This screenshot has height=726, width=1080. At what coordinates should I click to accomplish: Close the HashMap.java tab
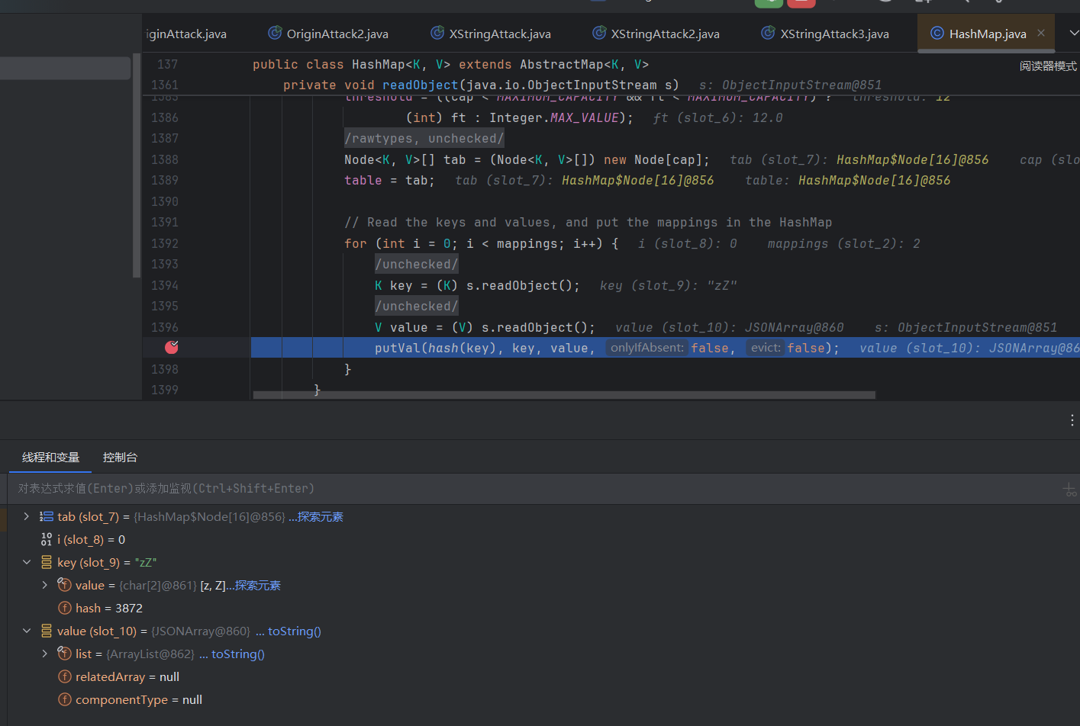pos(1041,34)
